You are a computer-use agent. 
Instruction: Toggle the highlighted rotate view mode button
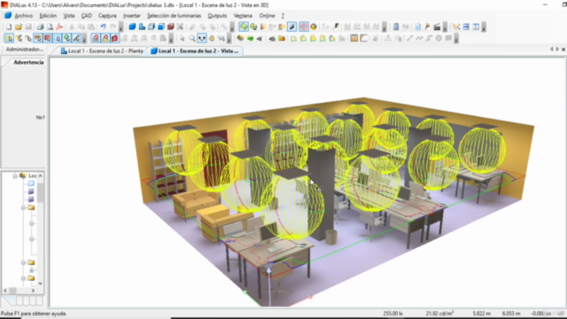pos(202,38)
